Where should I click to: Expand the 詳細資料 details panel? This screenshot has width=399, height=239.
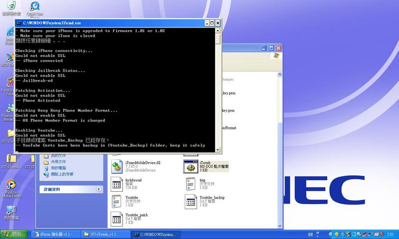(98, 189)
